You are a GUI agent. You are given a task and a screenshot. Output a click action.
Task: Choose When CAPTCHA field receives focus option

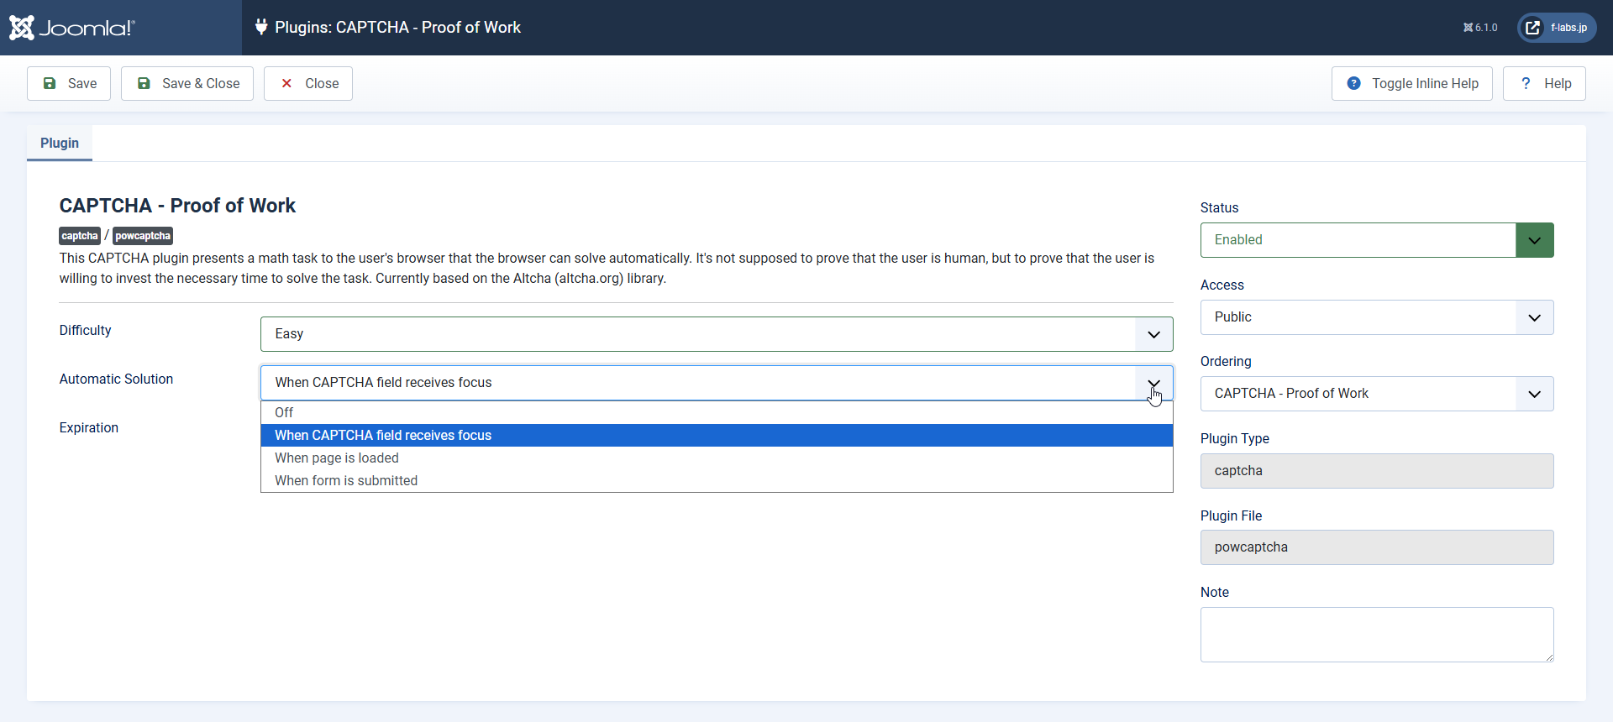click(717, 435)
